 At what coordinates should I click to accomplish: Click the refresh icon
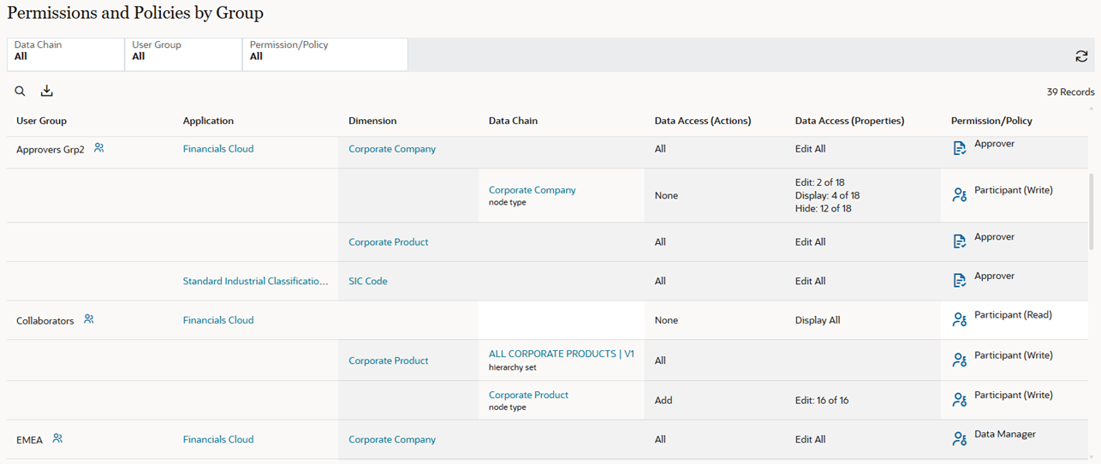[x=1081, y=57]
